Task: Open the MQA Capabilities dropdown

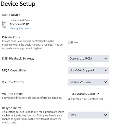Action: pos(88,70)
